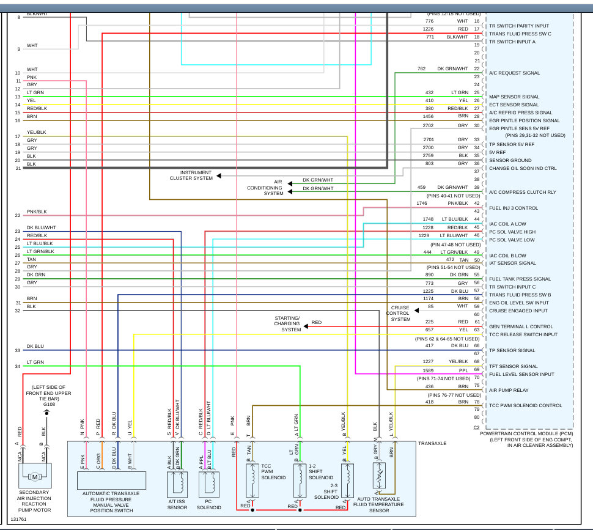Viewport: 593px width, 530px height.
Task: Click the upper DK GRN/WHT arrow to Air Conditioning System
Action: pyautogui.click(x=290, y=184)
